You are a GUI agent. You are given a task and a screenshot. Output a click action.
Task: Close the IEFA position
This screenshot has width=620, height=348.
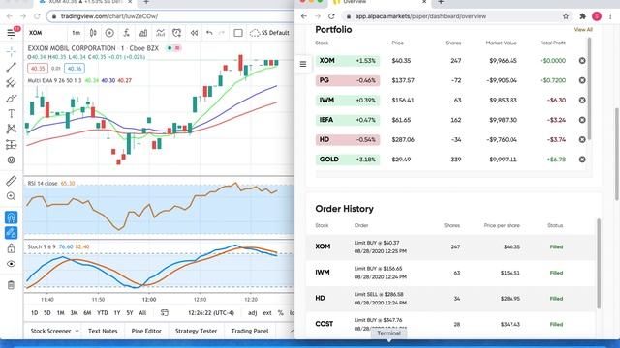(582, 120)
